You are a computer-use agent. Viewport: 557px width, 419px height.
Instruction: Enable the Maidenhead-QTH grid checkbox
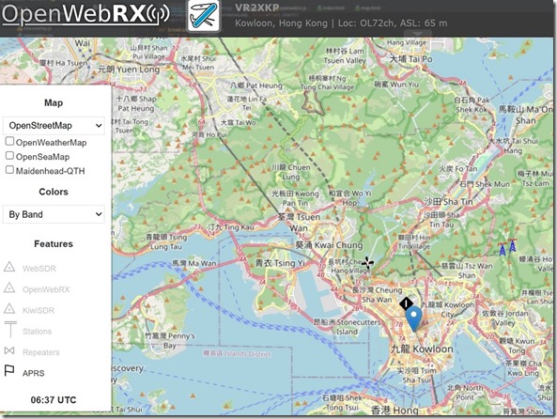click(x=10, y=170)
